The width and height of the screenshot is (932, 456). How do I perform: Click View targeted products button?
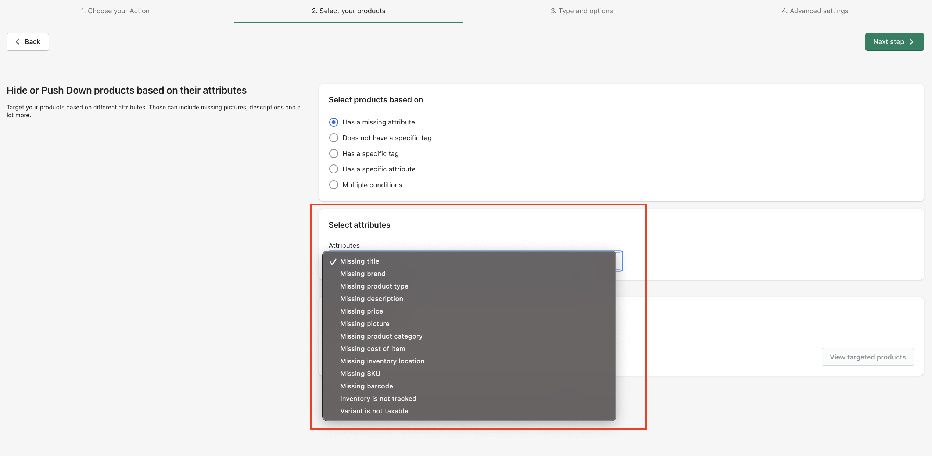[867, 357]
